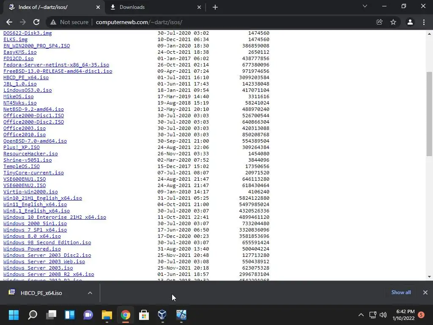Open the Widgets panel from taskbar
The image size is (433, 325).
pos(70,315)
